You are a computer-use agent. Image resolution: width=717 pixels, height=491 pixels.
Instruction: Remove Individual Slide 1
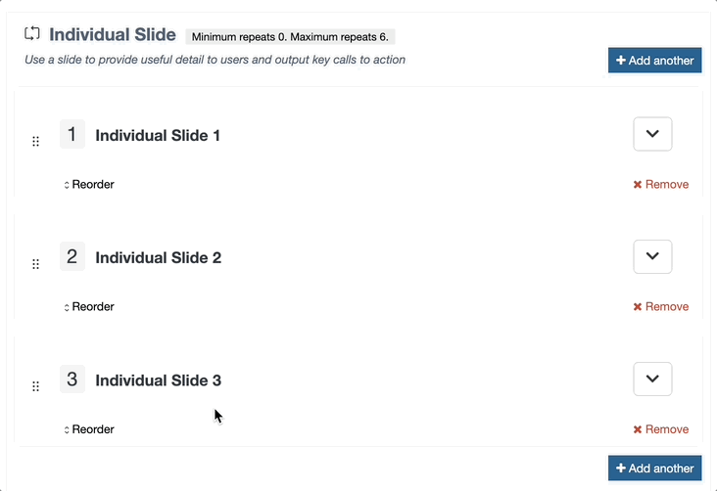click(661, 184)
